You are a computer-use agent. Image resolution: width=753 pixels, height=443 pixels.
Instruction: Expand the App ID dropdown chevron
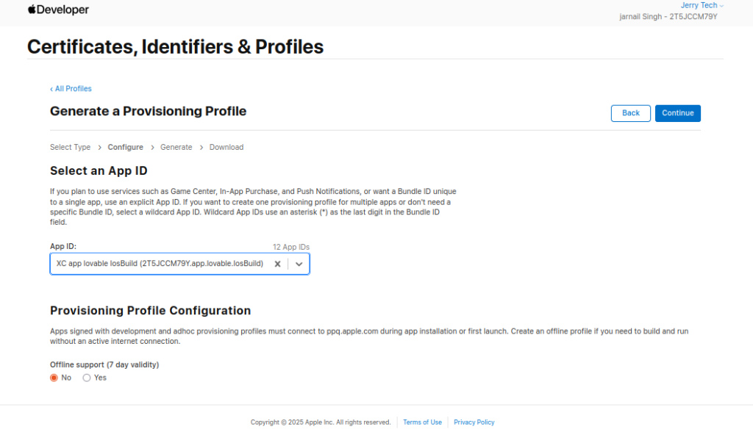tap(299, 264)
